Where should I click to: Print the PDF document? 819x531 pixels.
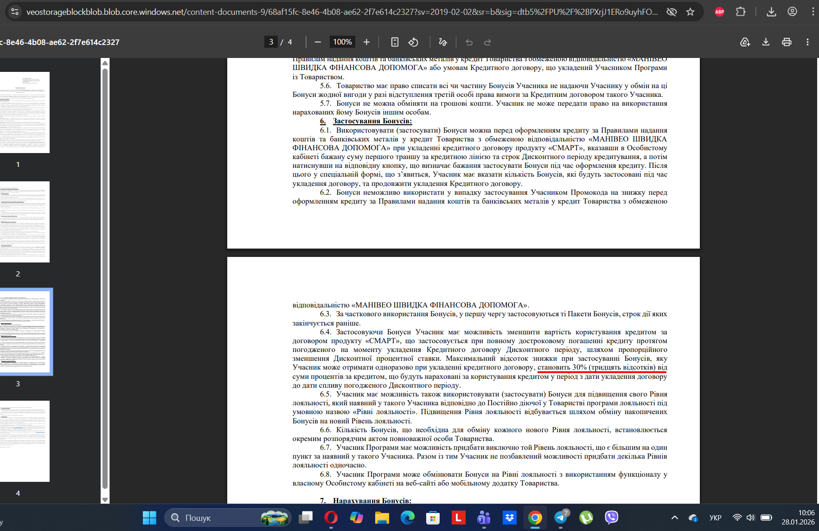(x=787, y=42)
